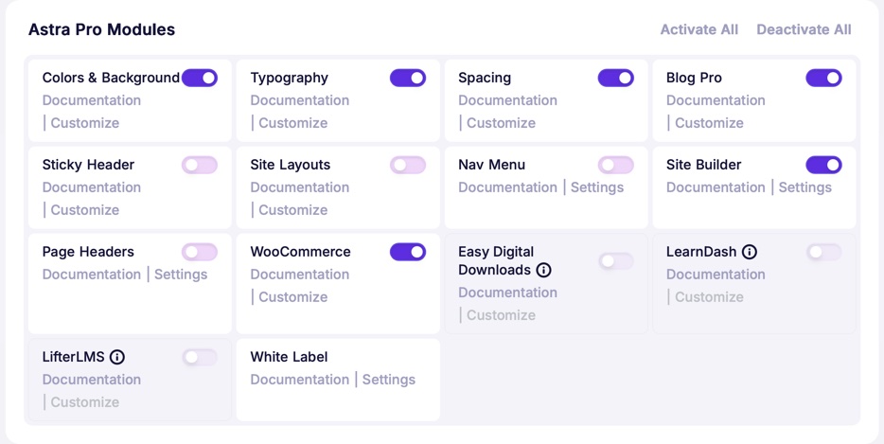Image resolution: width=884 pixels, height=444 pixels.
Task: Click the WooCommerce module title
Action: pos(300,252)
